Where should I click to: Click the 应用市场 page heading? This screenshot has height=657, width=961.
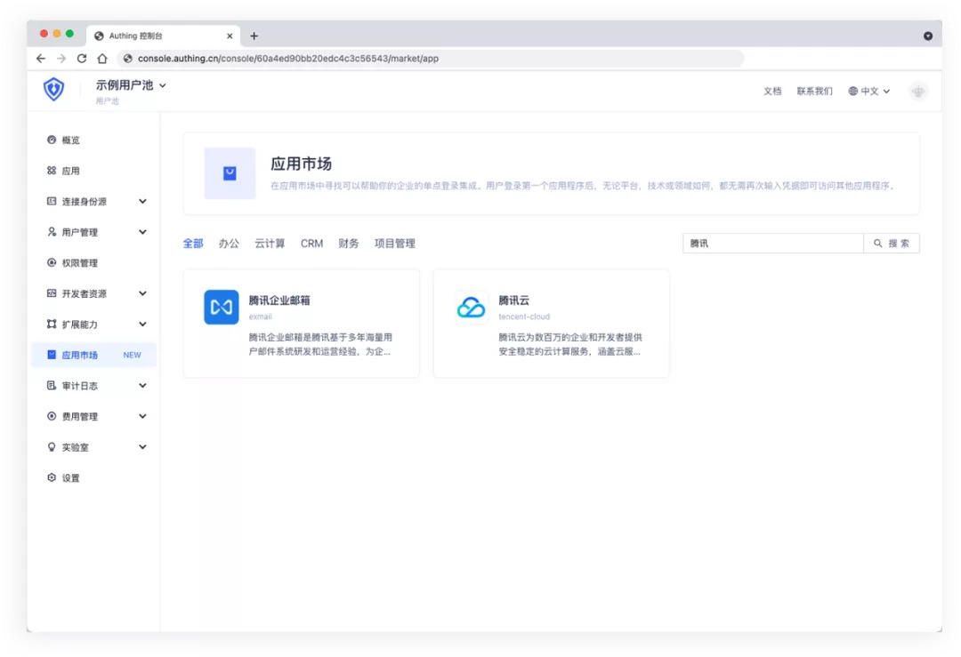(301, 164)
